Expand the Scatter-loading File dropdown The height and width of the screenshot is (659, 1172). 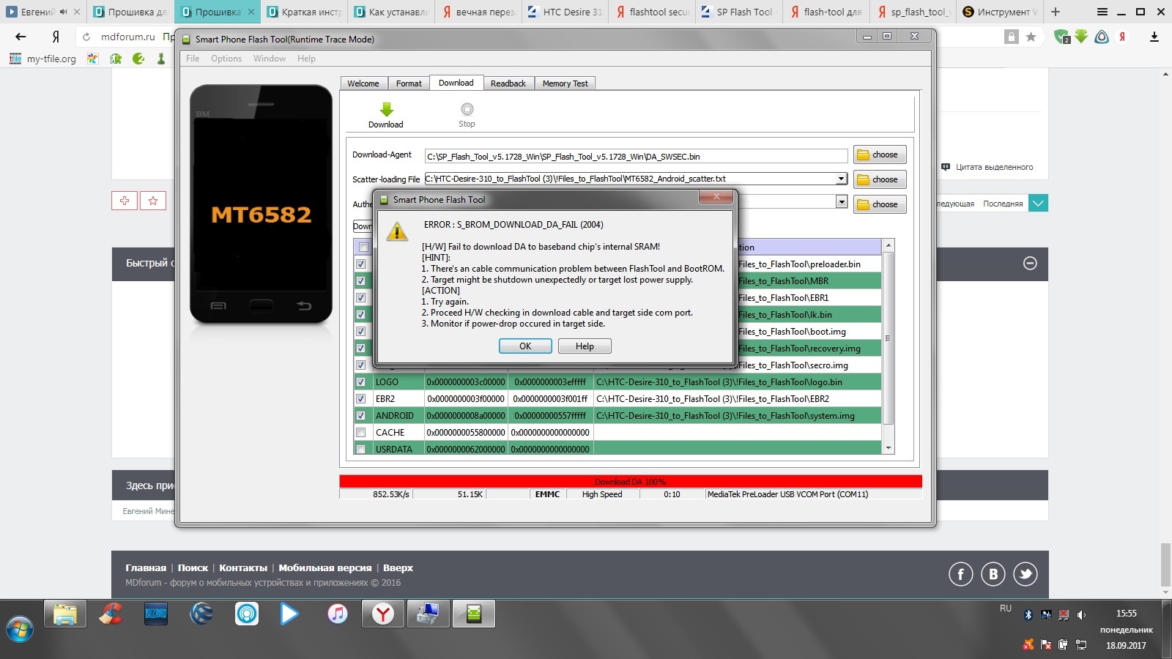coord(841,179)
